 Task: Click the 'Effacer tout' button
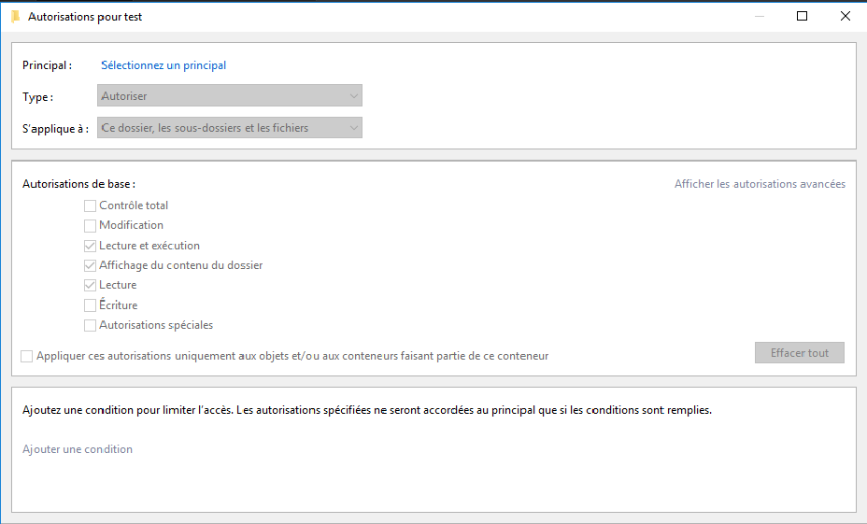pos(800,353)
